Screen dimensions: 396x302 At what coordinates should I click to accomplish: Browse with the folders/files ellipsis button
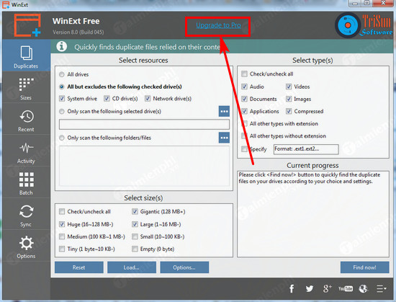point(224,138)
